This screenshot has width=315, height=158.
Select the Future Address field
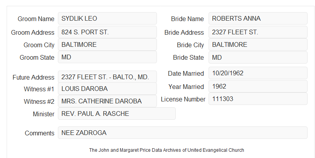[x=107, y=77]
